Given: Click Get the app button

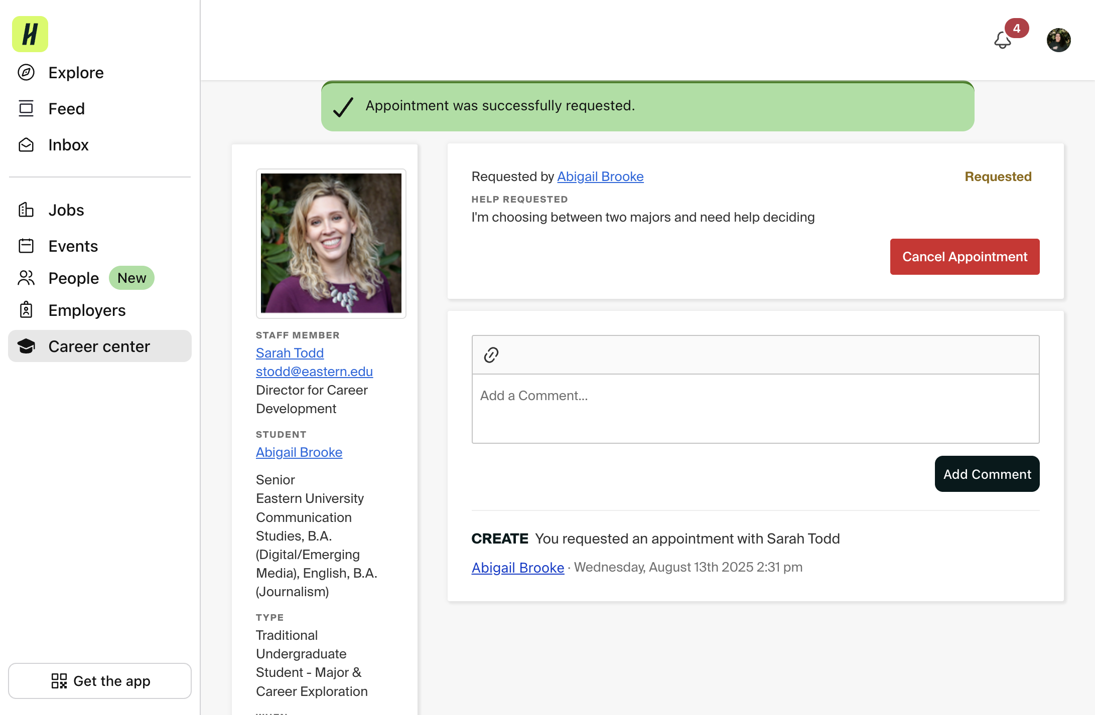Looking at the screenshot, I should 100,681.
